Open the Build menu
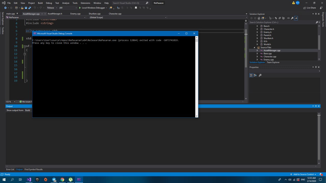The width and height of the screenshot is (326, 183). 40,3
